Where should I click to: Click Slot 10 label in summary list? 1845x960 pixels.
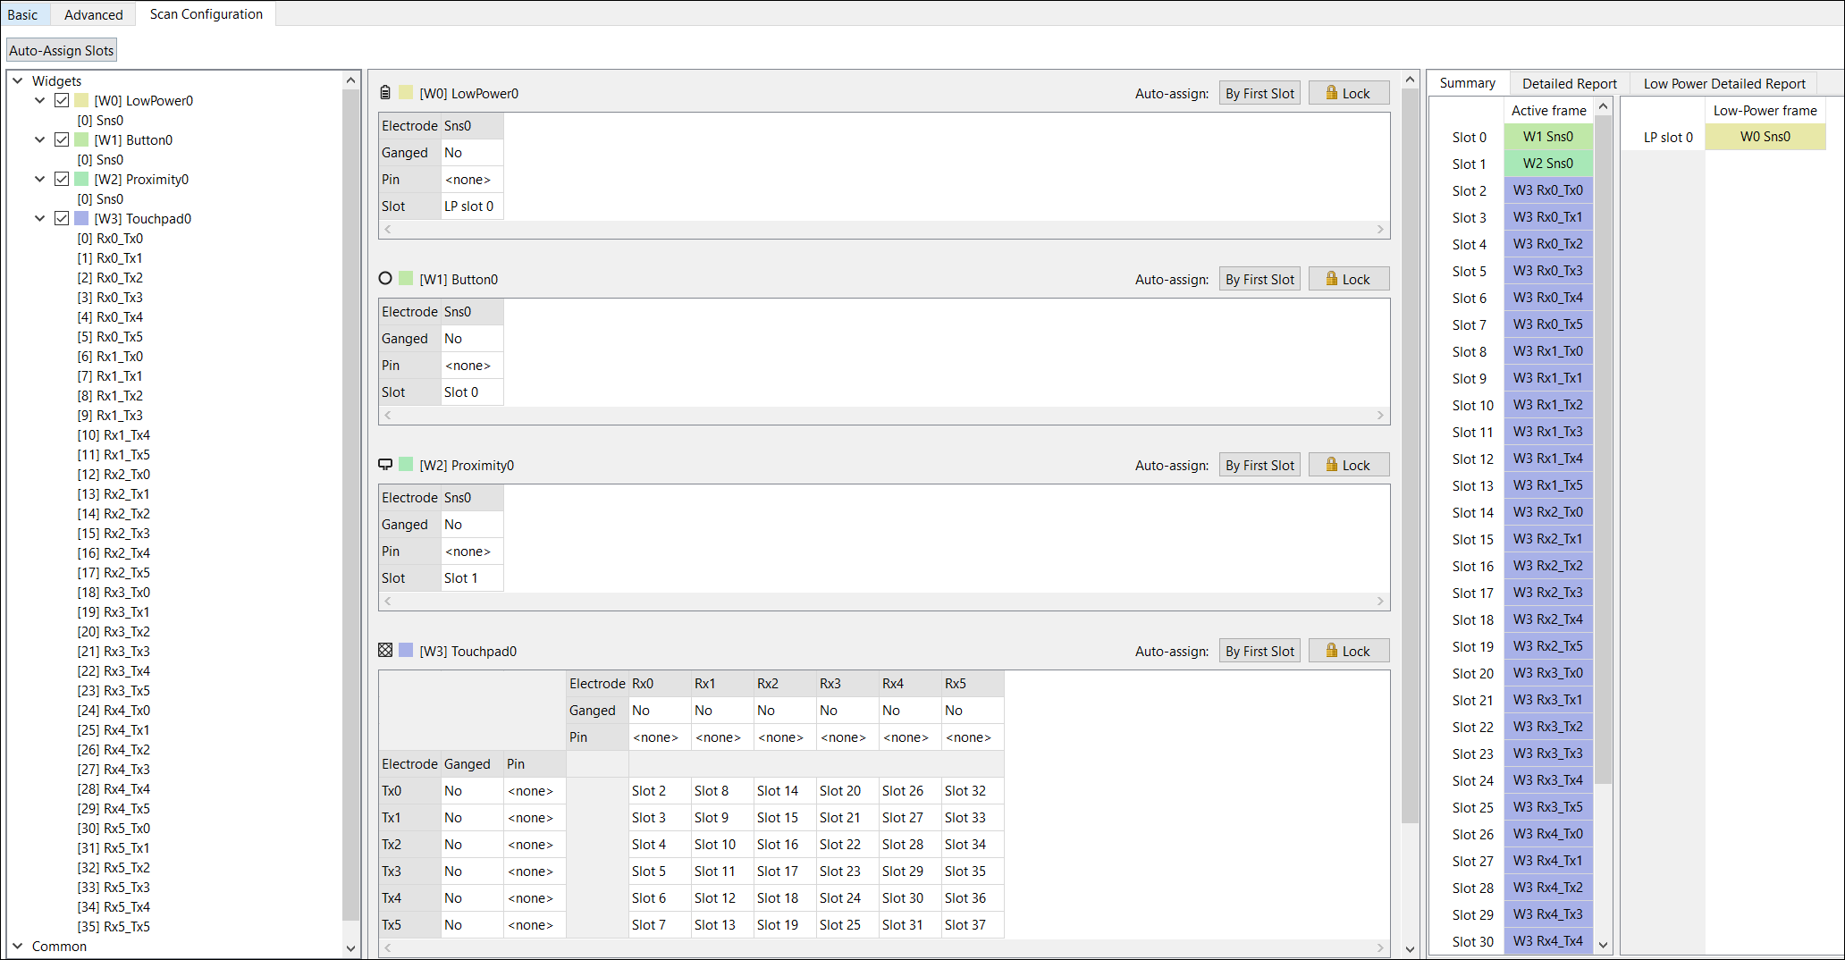pos(1472,405)
